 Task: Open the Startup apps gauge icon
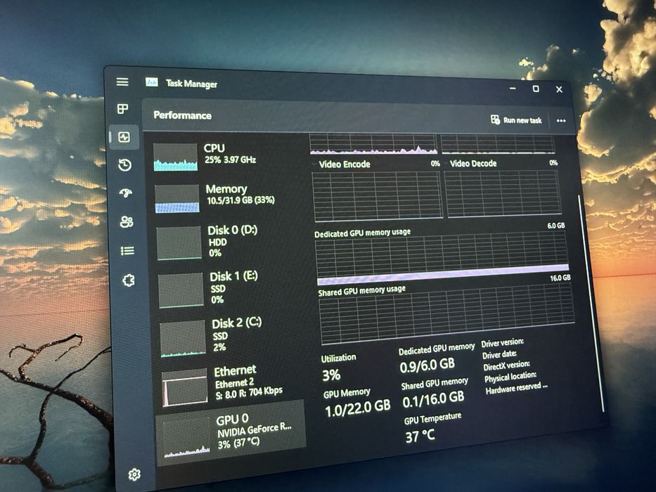(126, 193)
